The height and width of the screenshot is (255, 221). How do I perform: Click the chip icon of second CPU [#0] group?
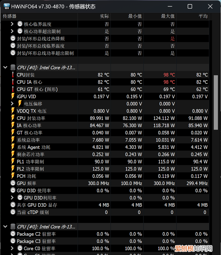click(13, 227)
